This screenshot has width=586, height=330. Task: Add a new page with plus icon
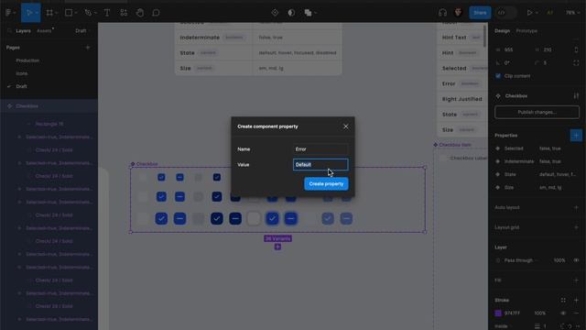coord(88,48)
